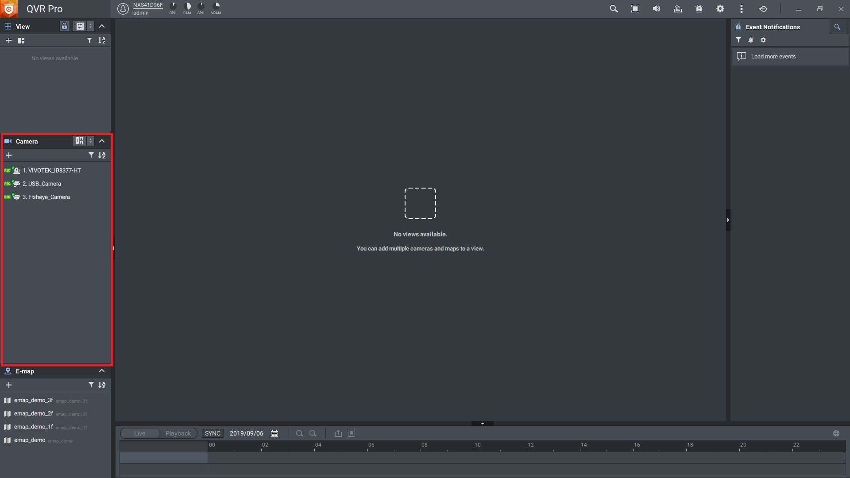This screenshot has width=850, height=478.
Task: Click sort icon in E-map panel
Action: click(x=102, y=385)
